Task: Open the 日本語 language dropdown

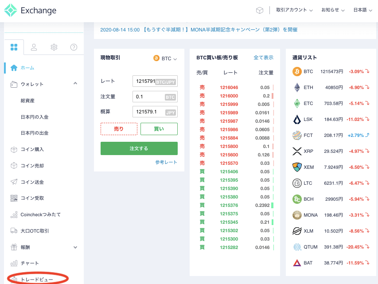Action: (x=363, y=10)
